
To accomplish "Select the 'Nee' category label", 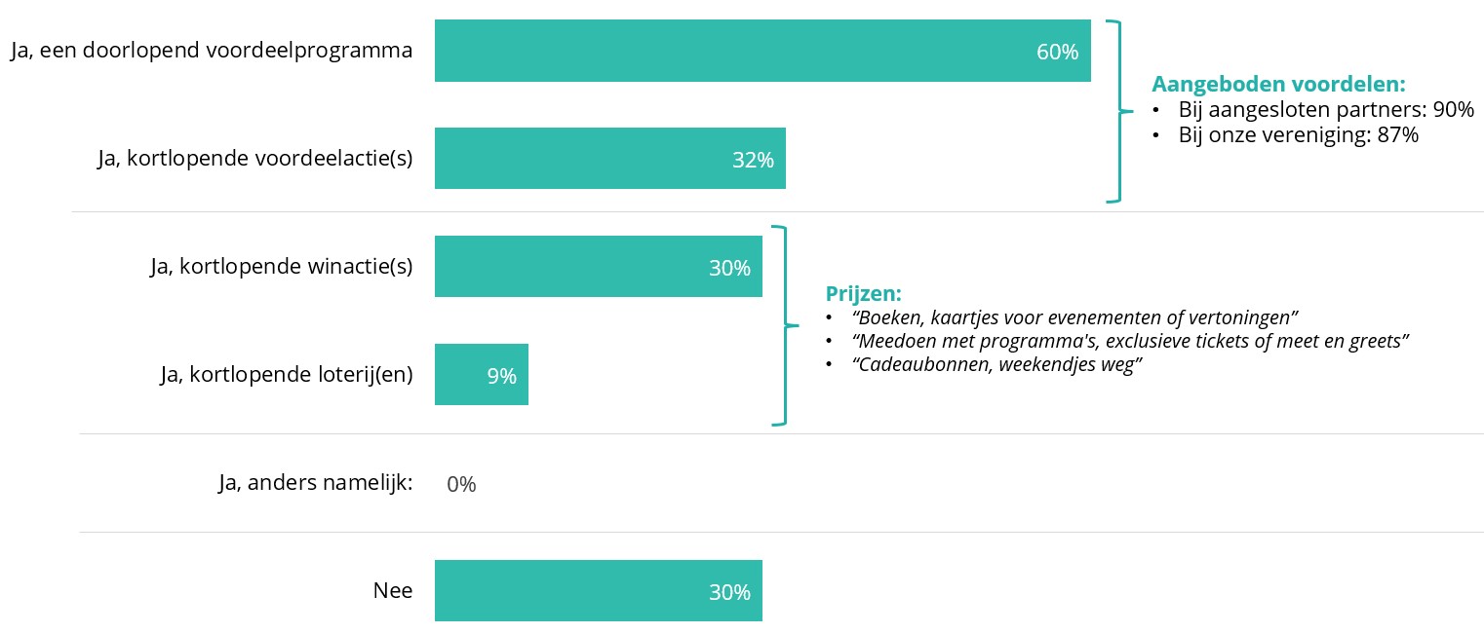I will point(392,590).
